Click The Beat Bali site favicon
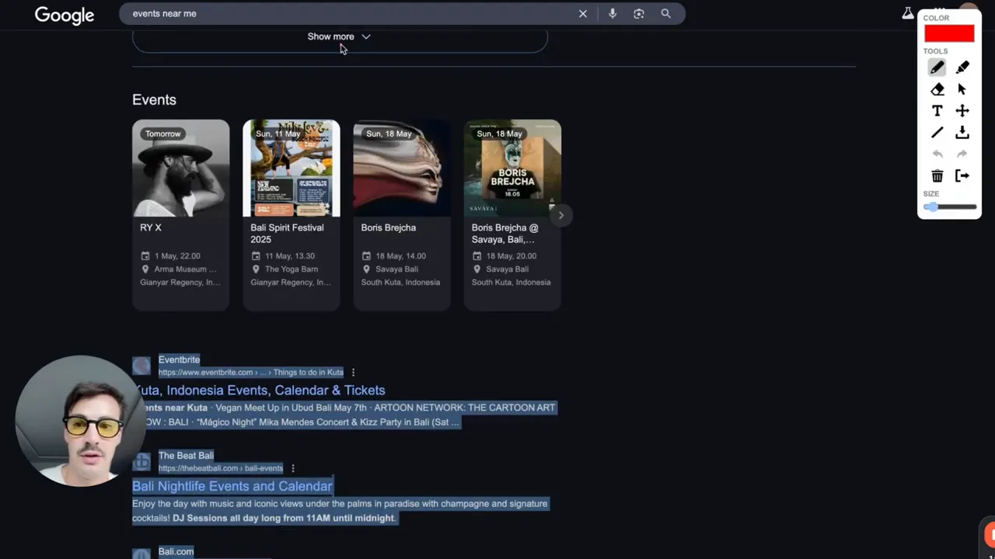995x559 pixels. [141, 462]
